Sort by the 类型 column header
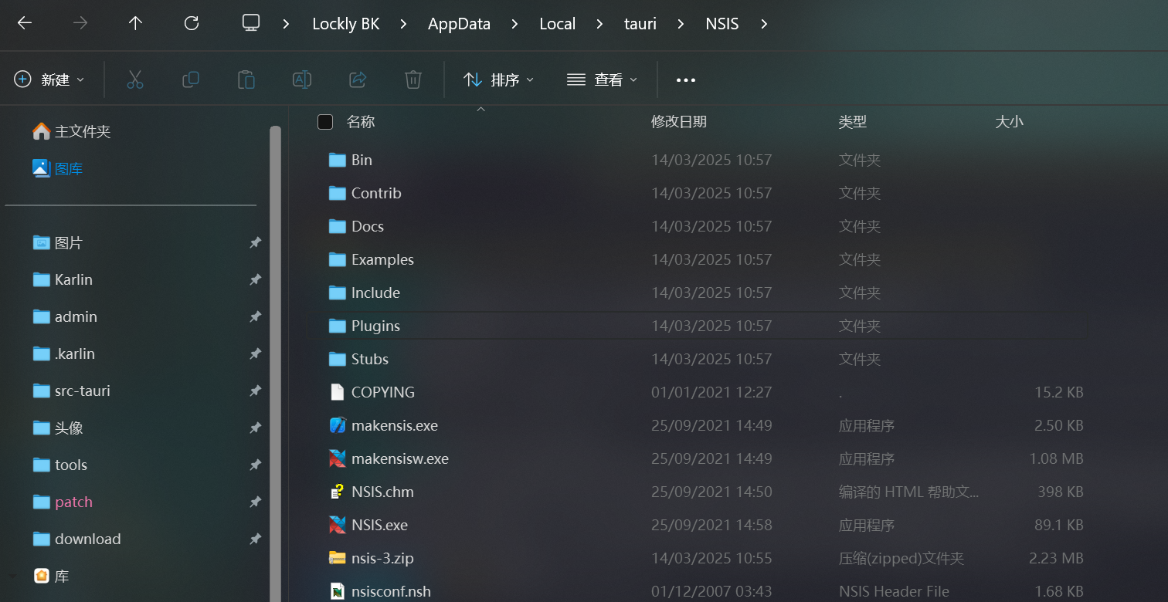 tap(853, 122)
